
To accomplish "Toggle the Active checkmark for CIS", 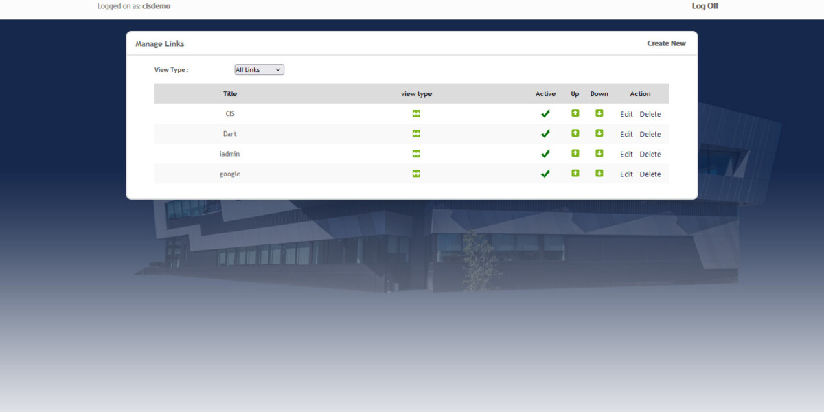I will pyautogui.click(x=545, y=113).
